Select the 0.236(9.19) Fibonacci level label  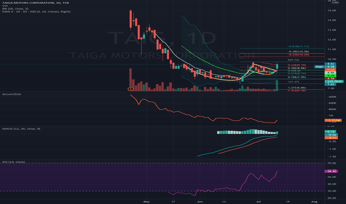point(297,65)
